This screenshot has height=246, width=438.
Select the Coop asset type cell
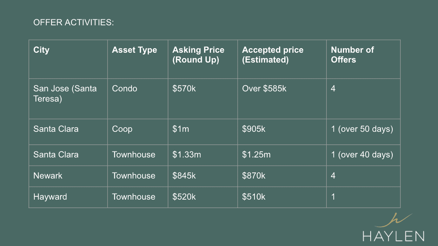click(x=138, y=132)
